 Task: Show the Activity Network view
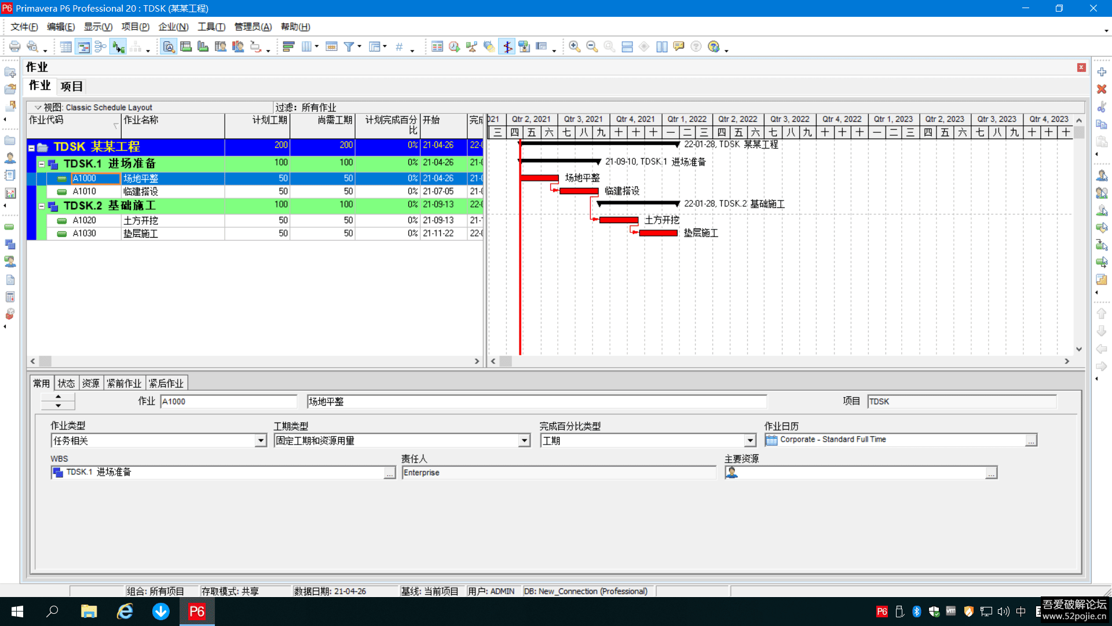point(101,47)
